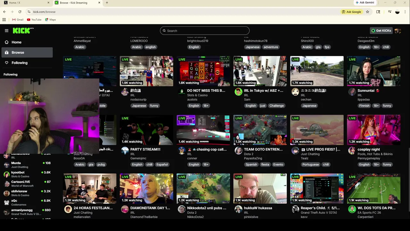Viewport: 410px width, 231px height.
Task: Select the Finnish tag
Action: click(x=364, y=106)
